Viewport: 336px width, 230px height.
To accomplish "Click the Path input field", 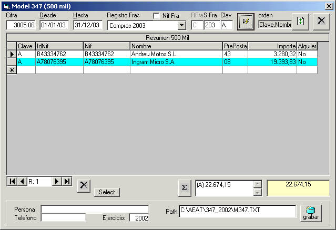I will click(237, 211).
